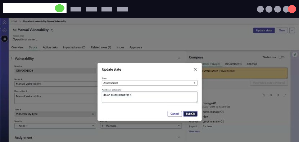This screenshot has width=299, height=142.
Task: Open the Priority dropdown showing 5 - Planning
Action: [x=141, y=126]
